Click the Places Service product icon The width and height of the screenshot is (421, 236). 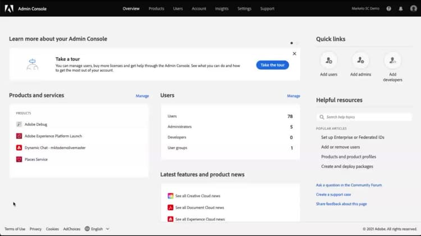(19, 159)
